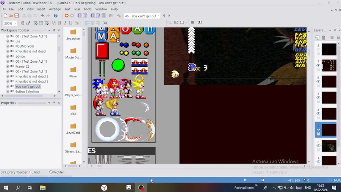Create a new application file
Image resolution: width=341 pixels, height=192 pixels.
(x=5, y=16)
